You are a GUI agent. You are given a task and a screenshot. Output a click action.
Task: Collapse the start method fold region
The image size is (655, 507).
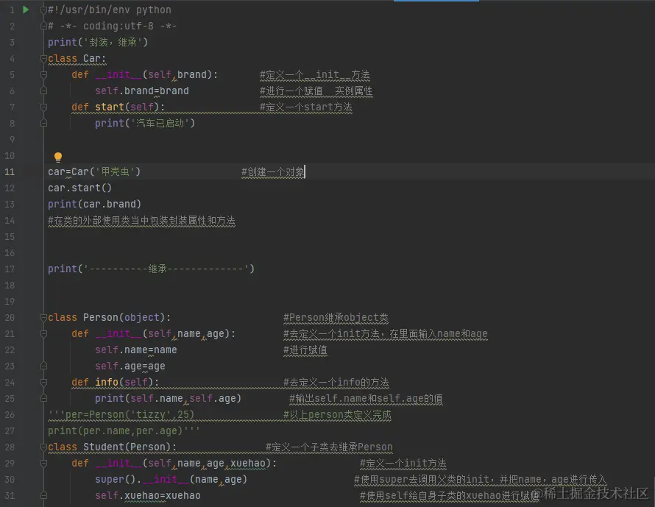(x=43, y=107)
